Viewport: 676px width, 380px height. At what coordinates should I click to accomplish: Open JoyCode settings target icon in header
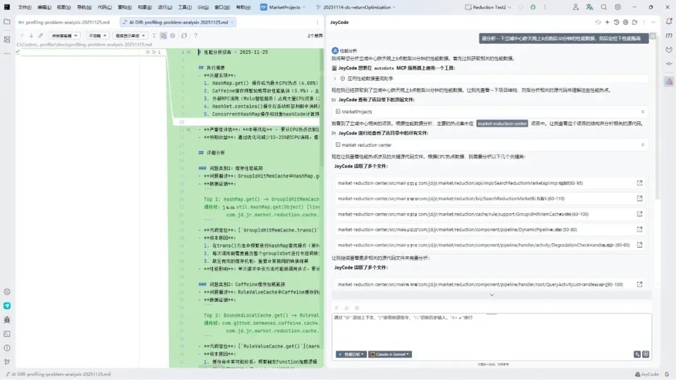[625, 22]
